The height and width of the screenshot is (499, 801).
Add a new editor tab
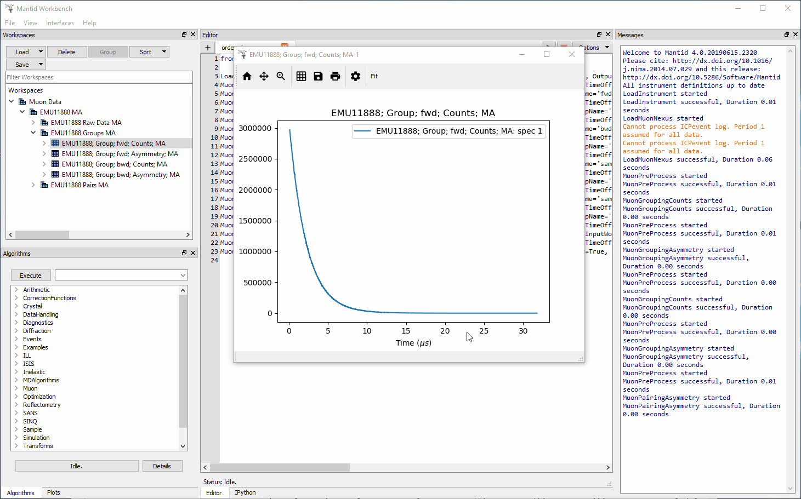[208, 48]
